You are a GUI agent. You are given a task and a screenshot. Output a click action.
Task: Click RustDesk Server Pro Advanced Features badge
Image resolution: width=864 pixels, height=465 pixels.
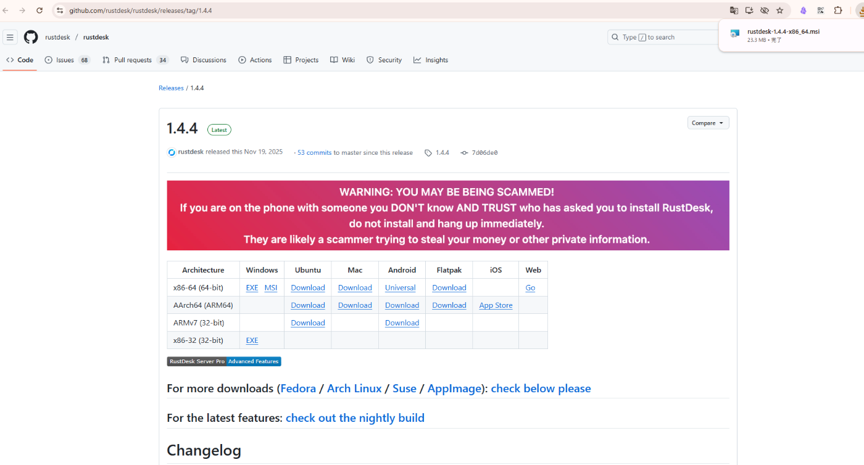224,361
